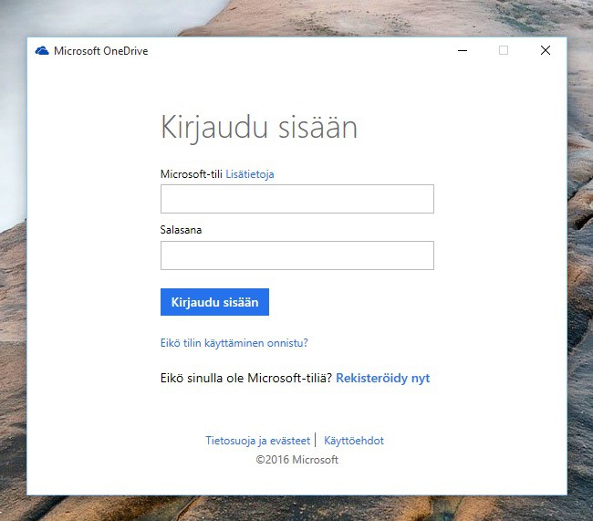Screen dimensions: 593x521
Task: Click the 'Microsoft-tili' field label
Action: (191, 173)
